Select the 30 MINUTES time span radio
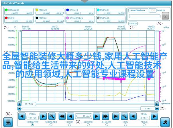Image resolution: width=173 pixels, height=128 pixels. coord(51,125)
